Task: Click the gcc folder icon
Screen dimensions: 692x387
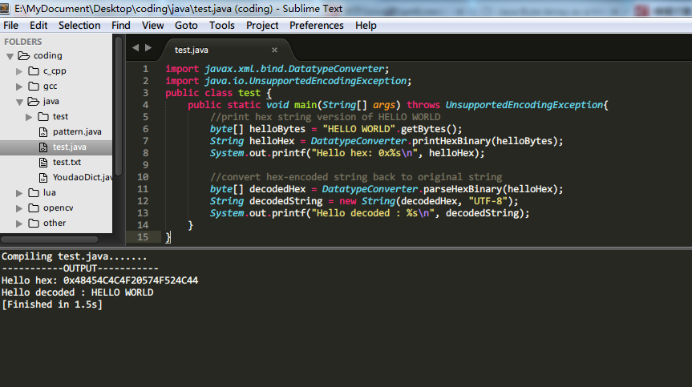Action: point(34,86)
